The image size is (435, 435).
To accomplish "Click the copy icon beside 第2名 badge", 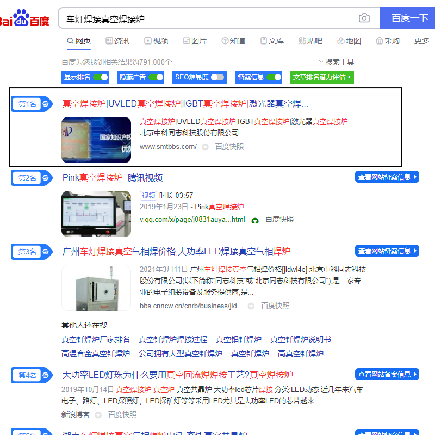I will pos(46,178).
